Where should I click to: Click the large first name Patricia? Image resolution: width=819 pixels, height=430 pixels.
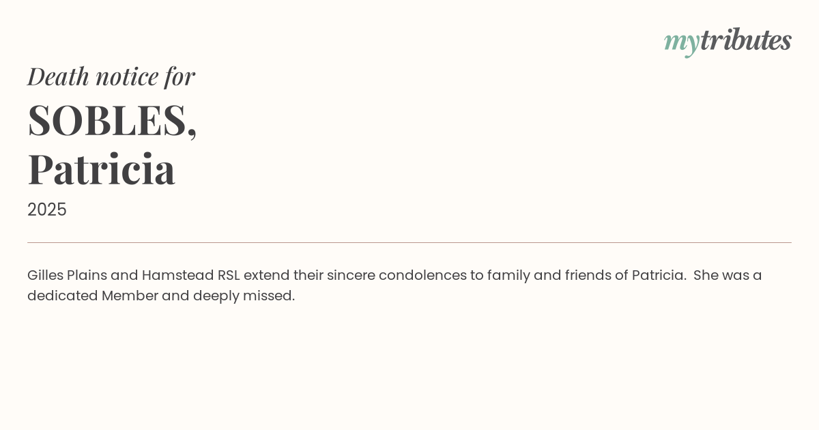pyautogui.click(x=102, y=169)
